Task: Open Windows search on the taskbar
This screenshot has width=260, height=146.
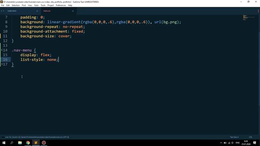Action: pos(12,143)
